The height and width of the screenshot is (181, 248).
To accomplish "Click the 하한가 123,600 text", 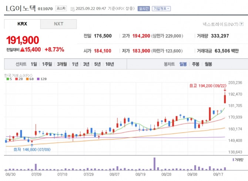I will click(167, 51).
